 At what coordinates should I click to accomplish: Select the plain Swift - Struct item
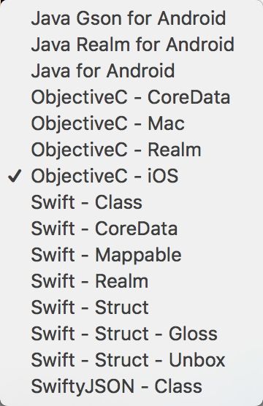click(131, 307)
